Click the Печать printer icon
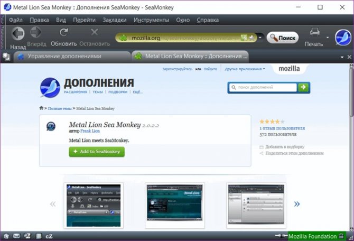354x241 pixels. tap(314, 33)
